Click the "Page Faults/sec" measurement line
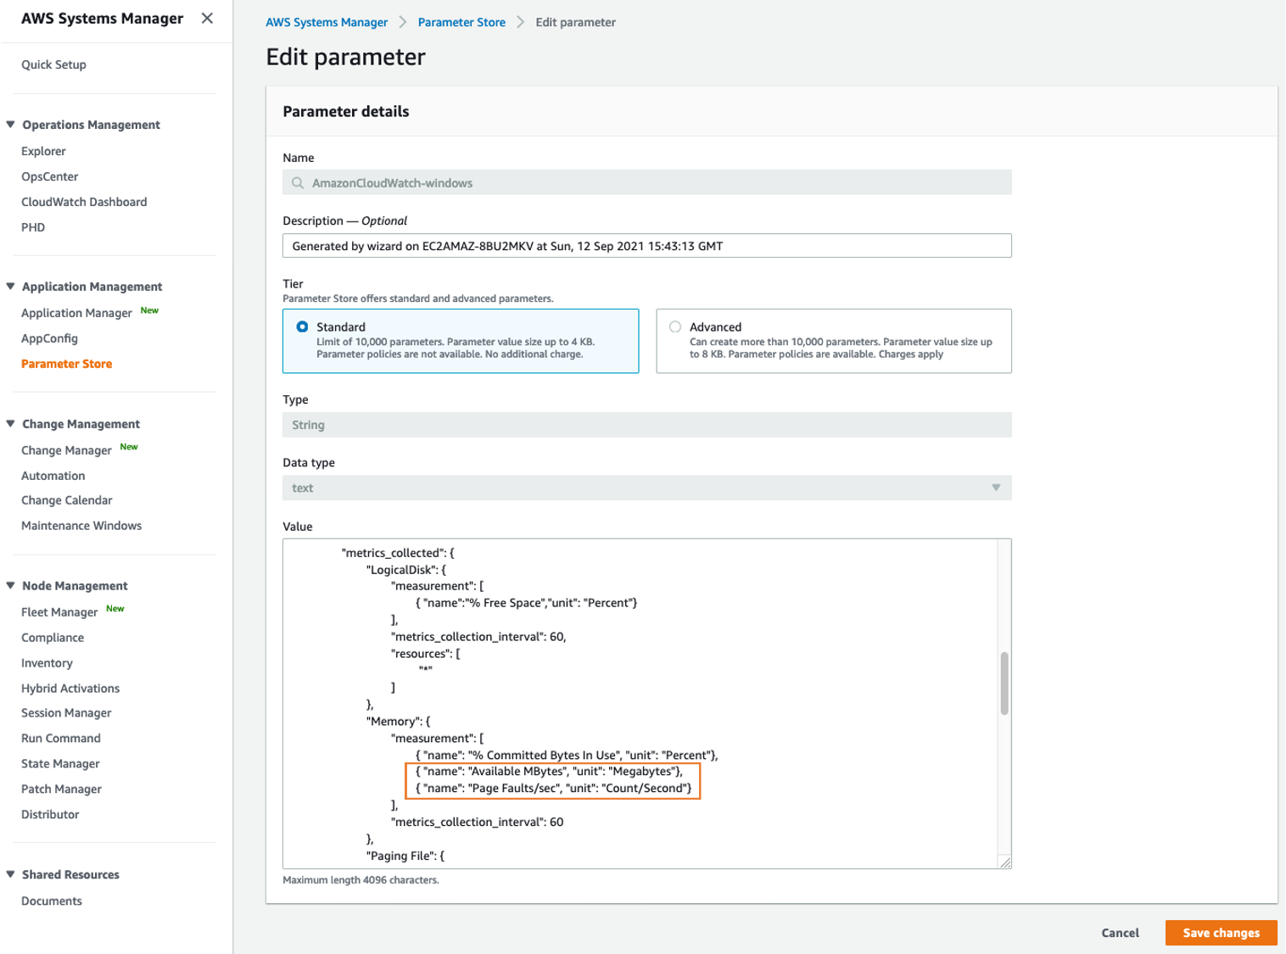This screenshot has width=1286, height=954. point(554,789)
